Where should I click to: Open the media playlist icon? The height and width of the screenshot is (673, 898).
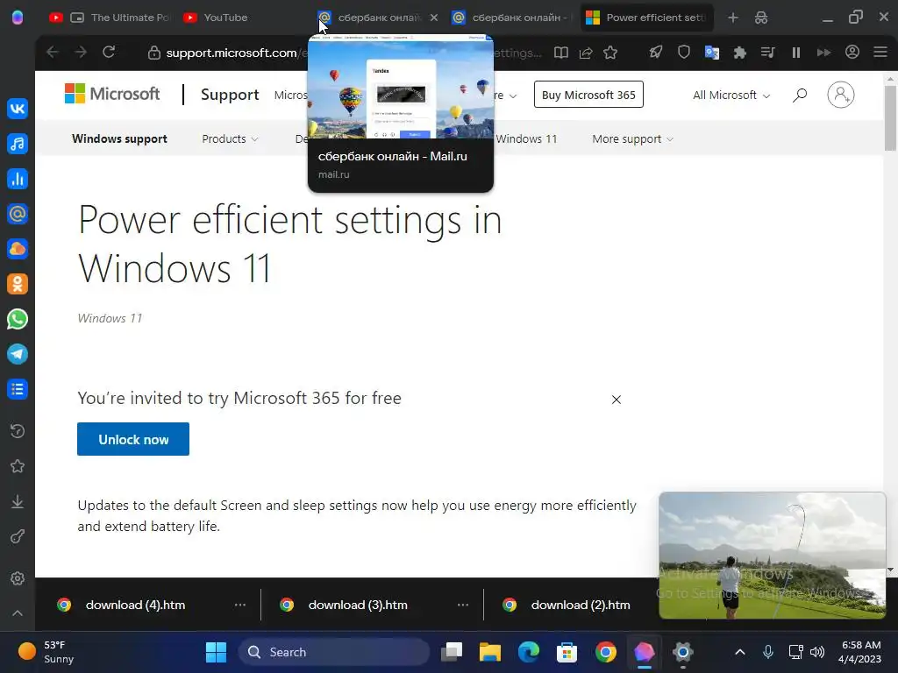[x=768, y=53]
